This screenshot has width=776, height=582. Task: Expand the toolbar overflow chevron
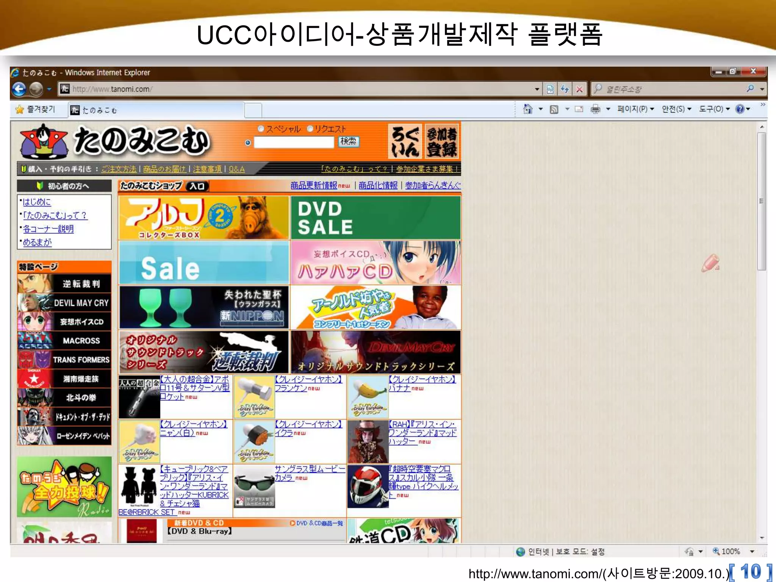(763, 104)
